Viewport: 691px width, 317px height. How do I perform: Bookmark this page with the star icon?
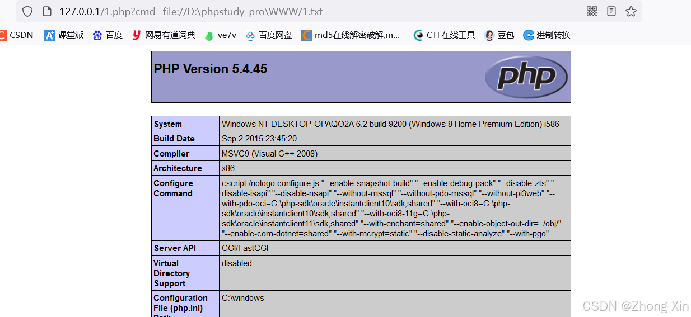631,11
